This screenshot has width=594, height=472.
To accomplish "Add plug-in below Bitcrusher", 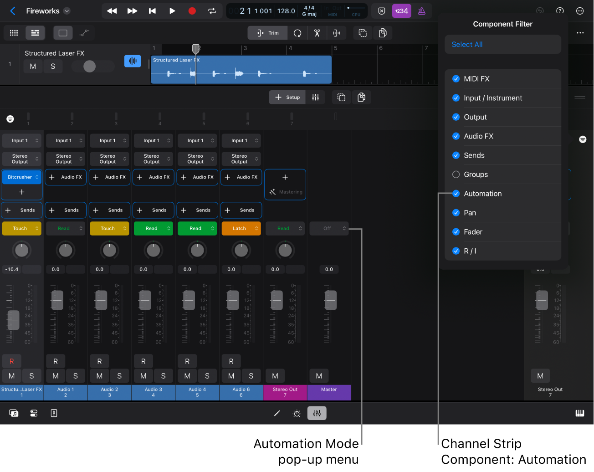I will pos(22,192).
